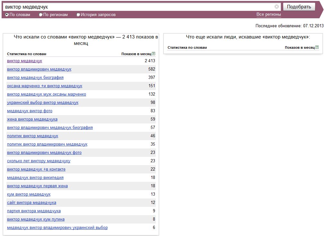Viewport: 325px width, 236px height.
Task: Open the "жена виктора медведчука" link
Action: pyautogui.click(x=32, y=119)
